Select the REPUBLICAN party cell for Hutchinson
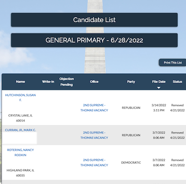The image size is (186, 184). 131,108
